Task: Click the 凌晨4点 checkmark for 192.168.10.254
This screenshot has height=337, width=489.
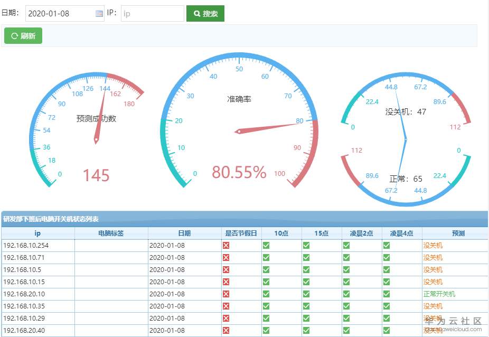Action: pyautogui.click(x=387, y=245)
